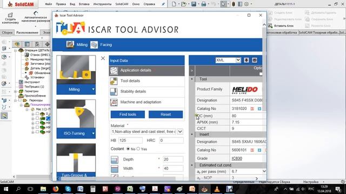346x194 pixels.
Task: Open the Правка menu
Action: 61,4
